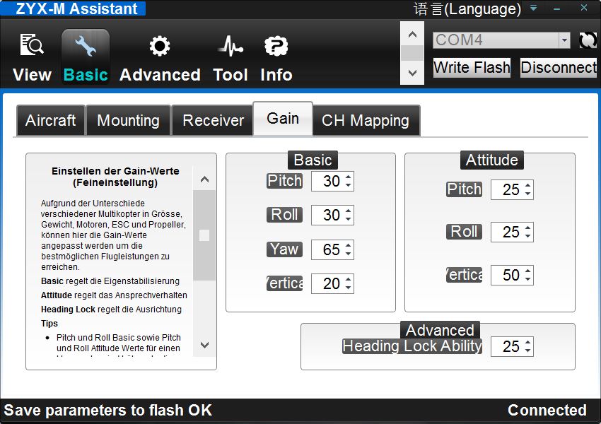Screen dimensions: 601x424
Task: Click Write Flash button
Action: point(472,68)
